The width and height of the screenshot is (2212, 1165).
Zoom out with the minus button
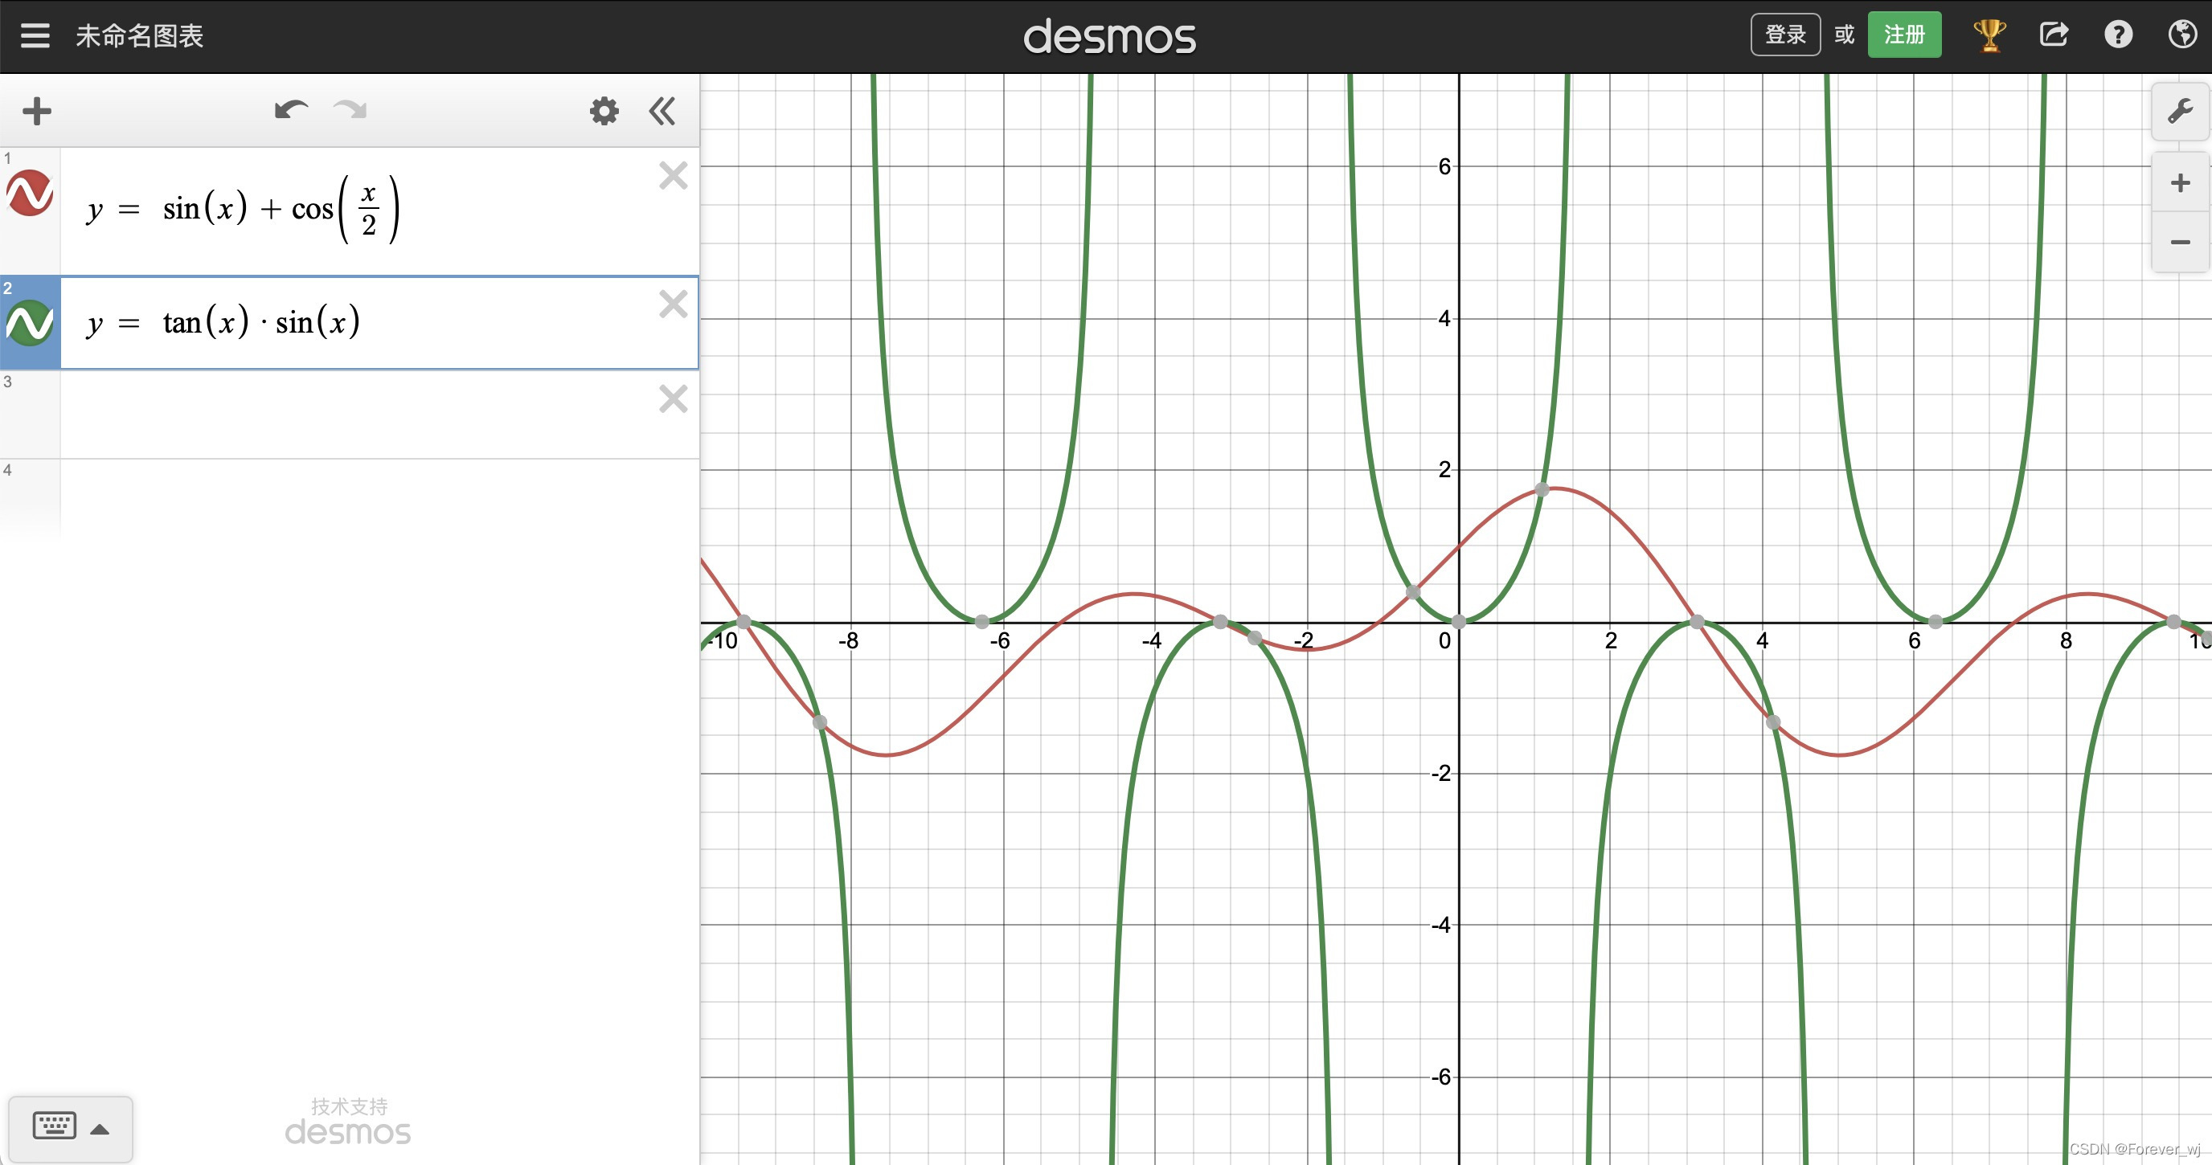pos(2179,242)
